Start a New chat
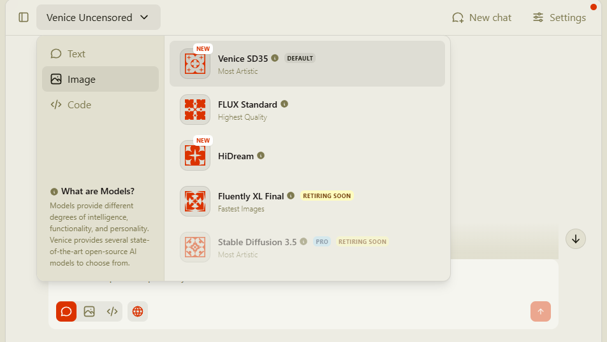Viewport: 607px width, 342px height. coord(481,18)
